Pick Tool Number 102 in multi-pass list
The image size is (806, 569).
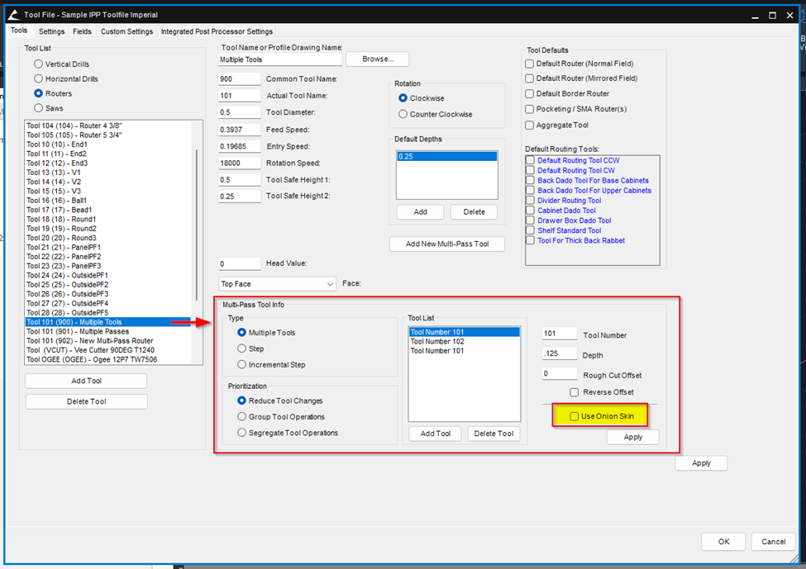coord(436,341)
